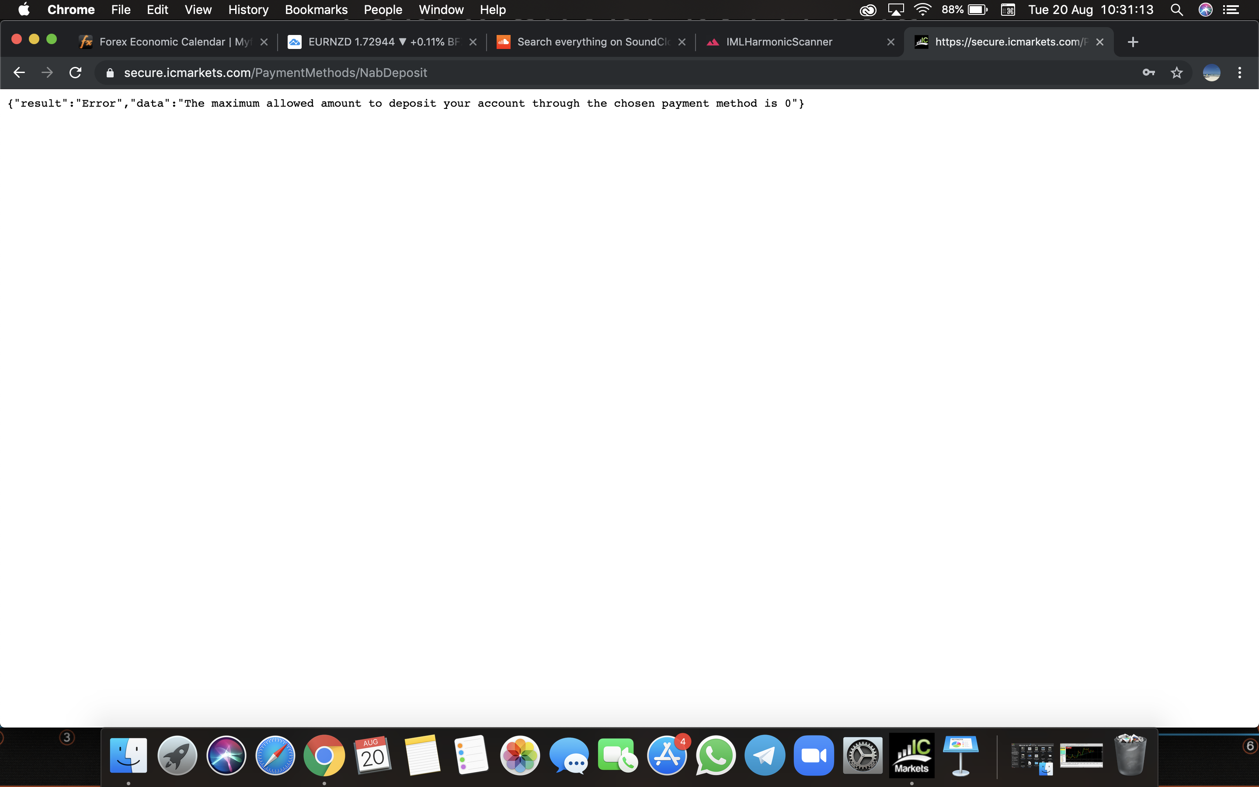Click the address bar URL

click(x=275, y=73)
